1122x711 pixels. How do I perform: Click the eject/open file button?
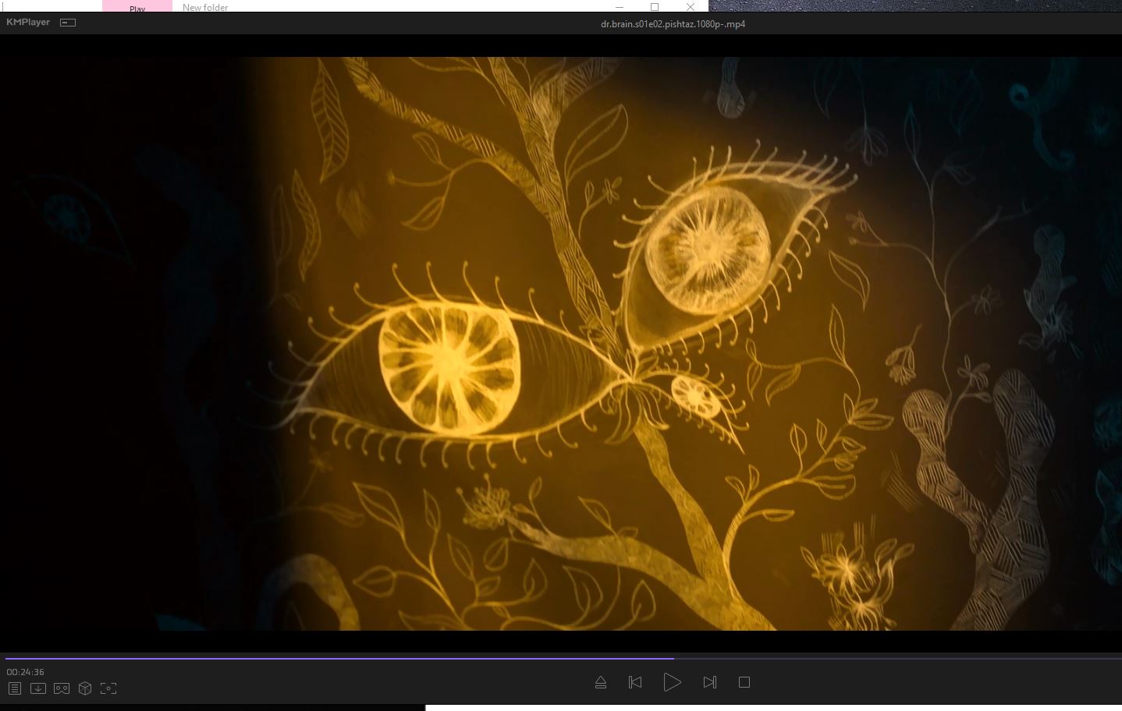(600, 682)
